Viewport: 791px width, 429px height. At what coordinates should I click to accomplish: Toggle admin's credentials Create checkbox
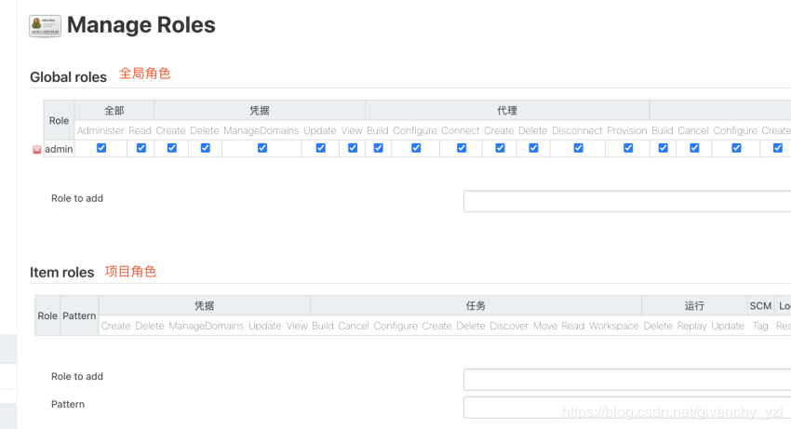point(172,148)
